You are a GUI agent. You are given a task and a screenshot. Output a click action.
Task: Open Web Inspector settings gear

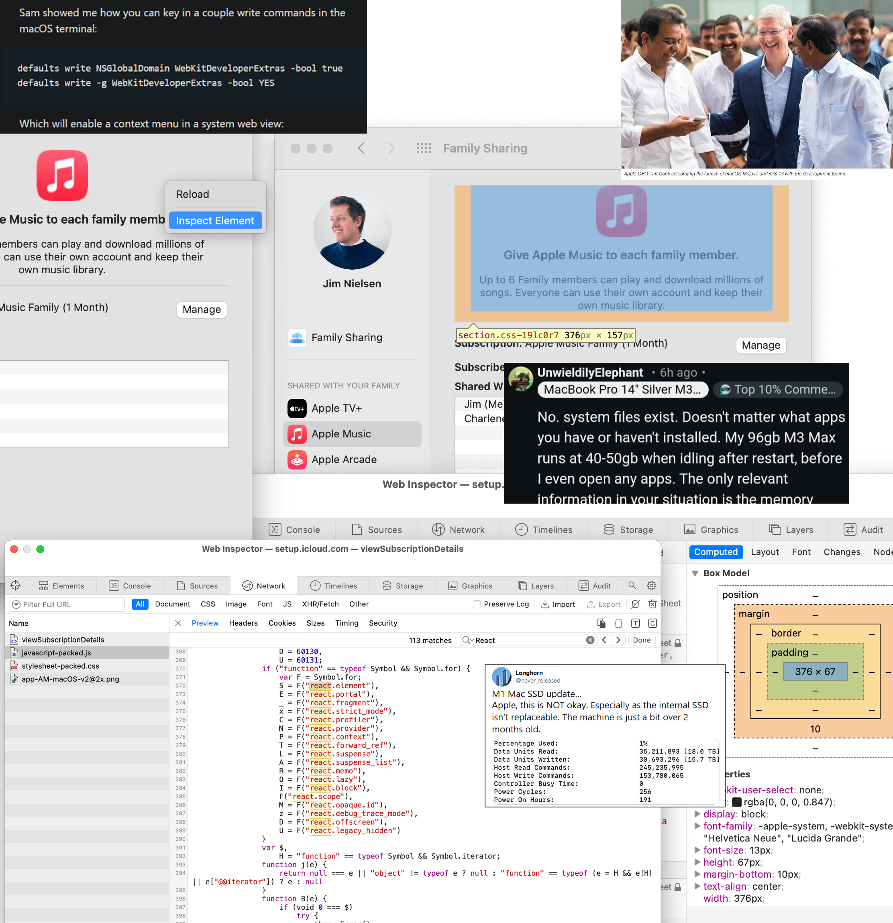pos(652,586)
